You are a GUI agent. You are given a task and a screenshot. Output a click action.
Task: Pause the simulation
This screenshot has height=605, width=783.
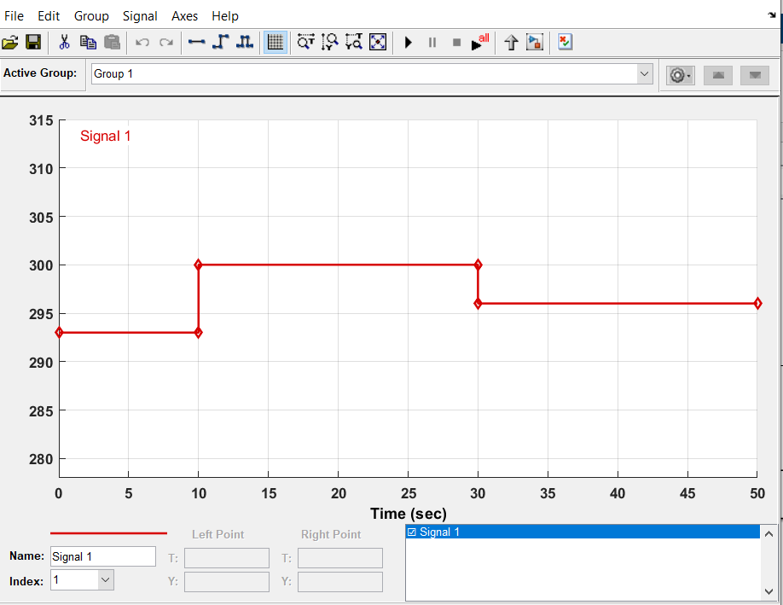[x=432, y=42]
